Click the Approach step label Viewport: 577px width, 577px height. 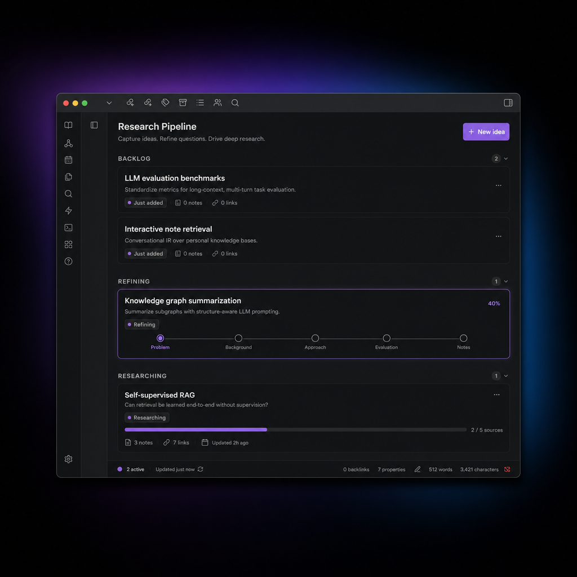[315, 347]
